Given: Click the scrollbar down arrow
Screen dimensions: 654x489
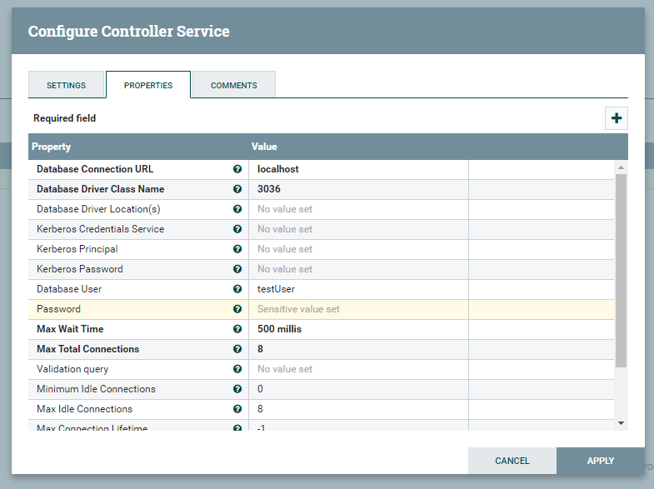Looking at the screenshot, I should point(621,423).
